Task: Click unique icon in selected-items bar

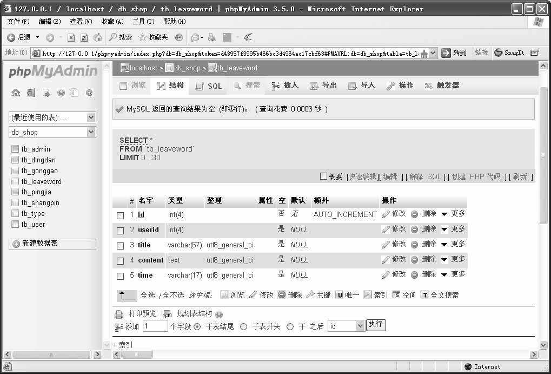Action: click(338, 295)
